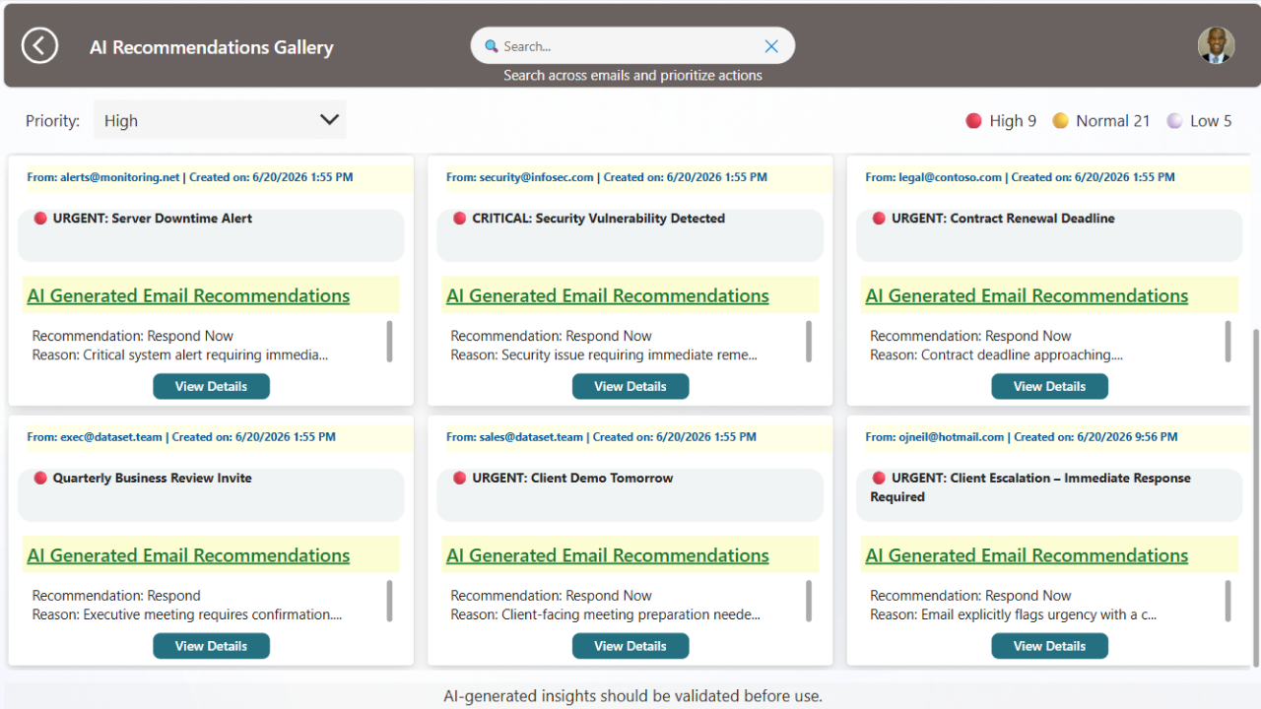
Task: View Details for Security Vulnerability email
Action: point(630,387)
